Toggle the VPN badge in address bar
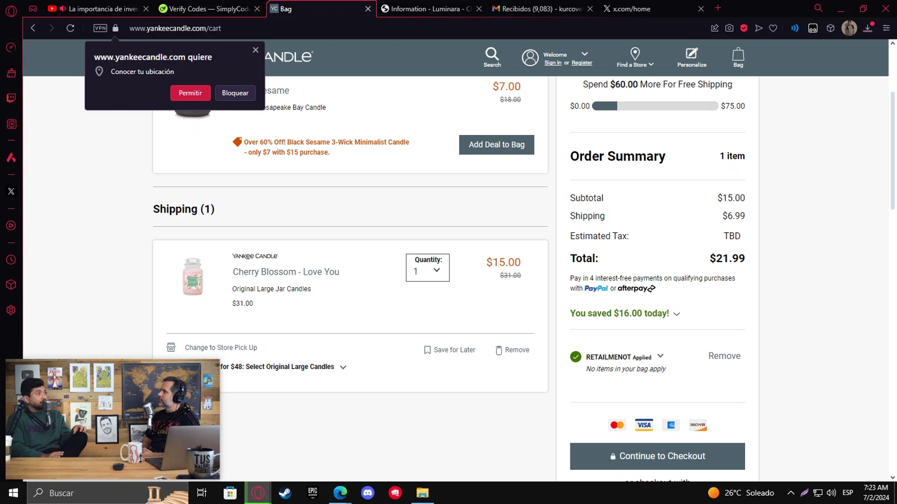 pyautogui.click(x=100, y=28)
